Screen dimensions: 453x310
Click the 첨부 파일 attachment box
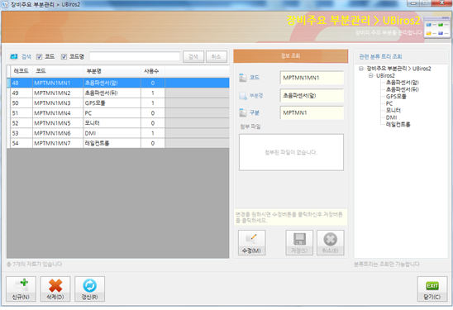pyautogui.click(x=291, y=152)
